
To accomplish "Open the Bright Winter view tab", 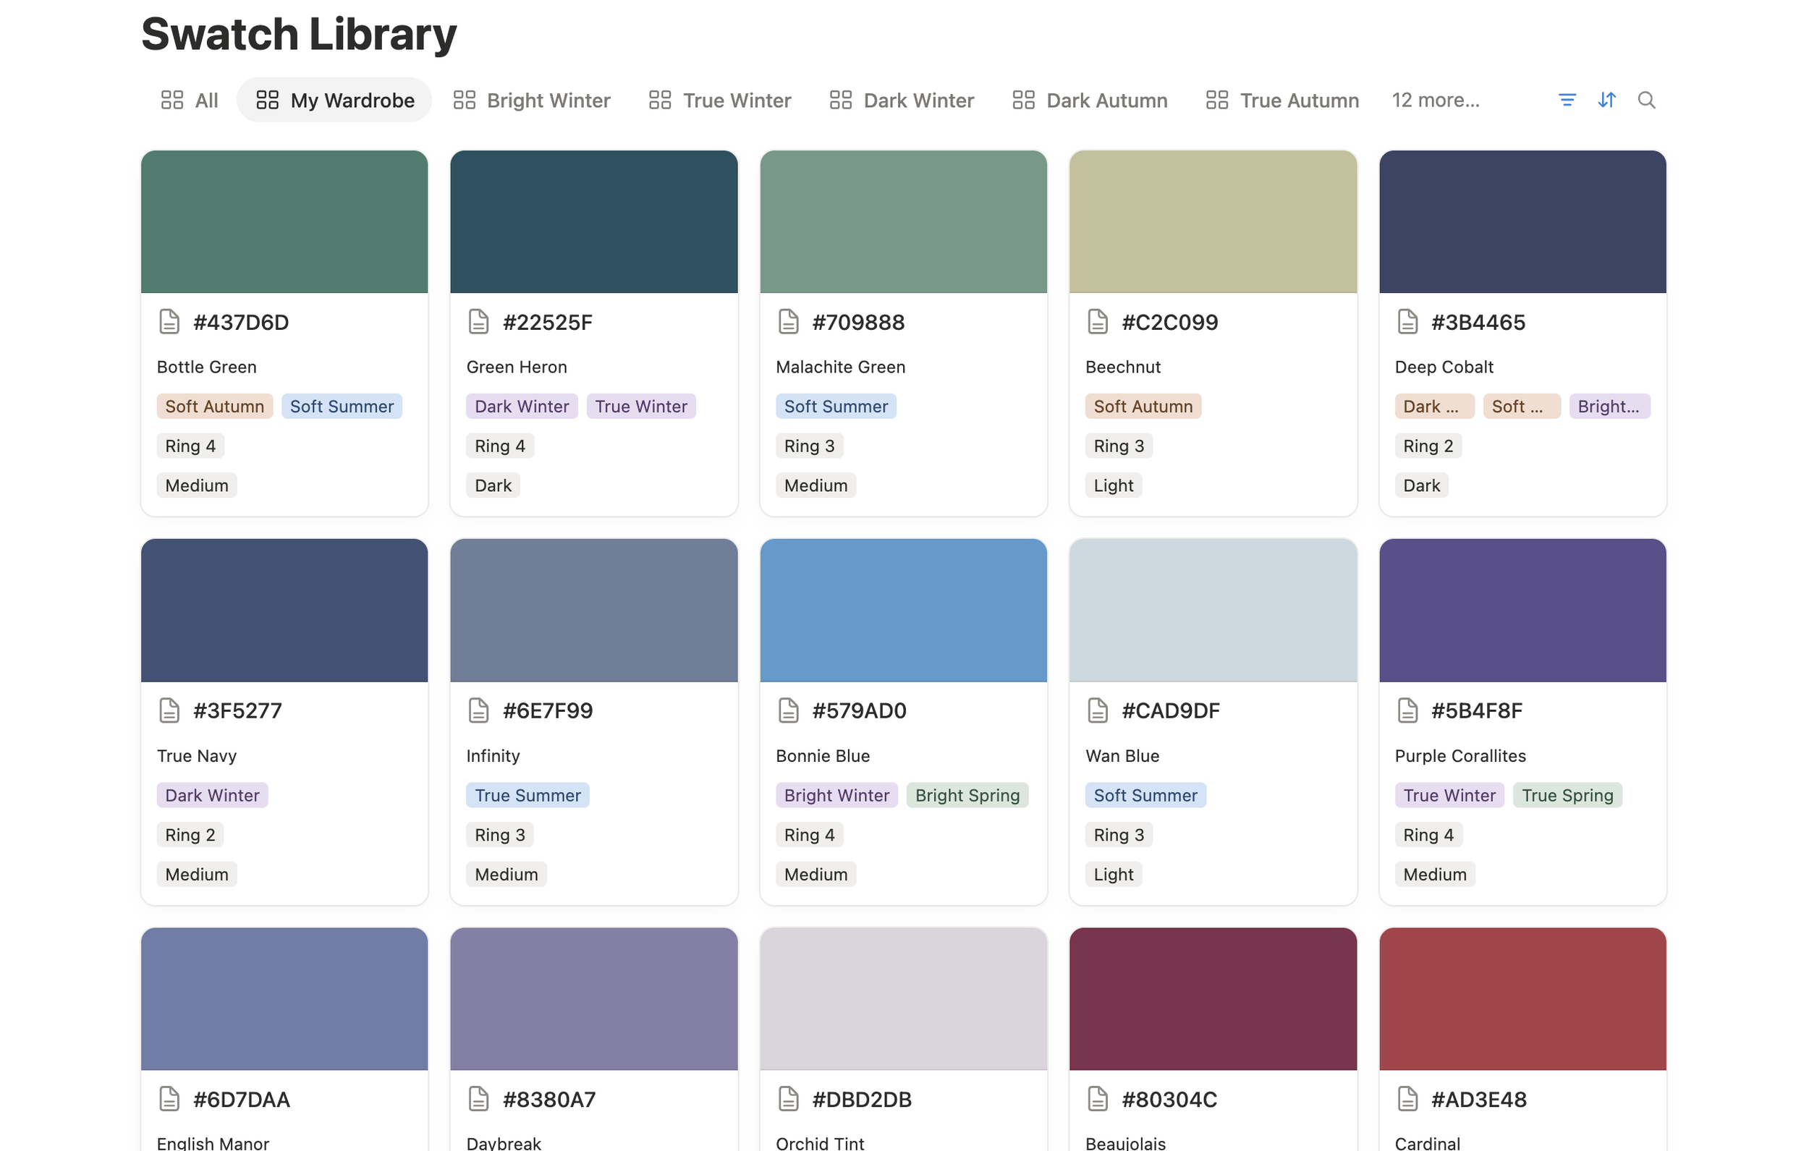I will [532, 100].
